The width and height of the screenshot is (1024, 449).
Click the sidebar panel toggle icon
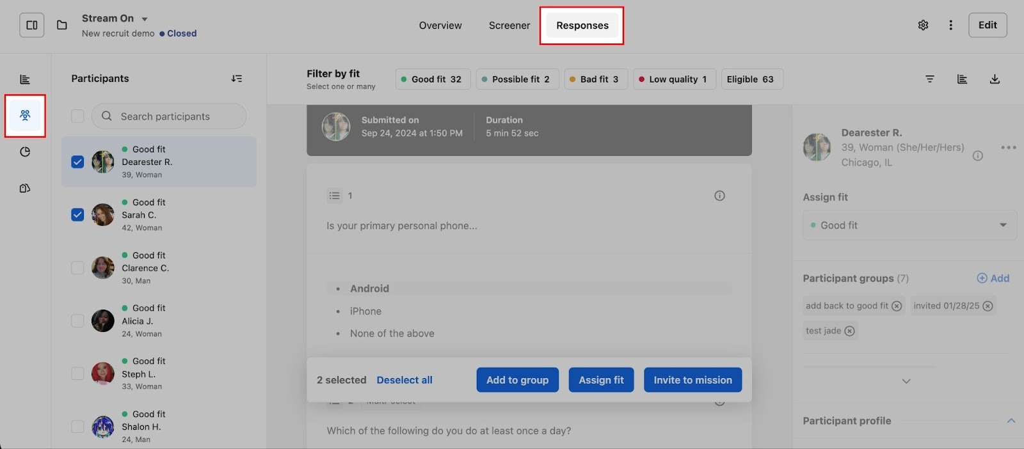click(31, 26)
